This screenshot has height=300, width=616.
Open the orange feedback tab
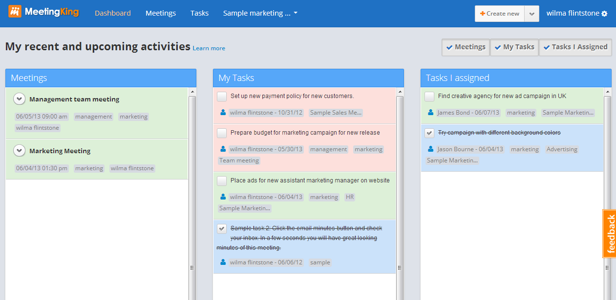coord(610,234)
